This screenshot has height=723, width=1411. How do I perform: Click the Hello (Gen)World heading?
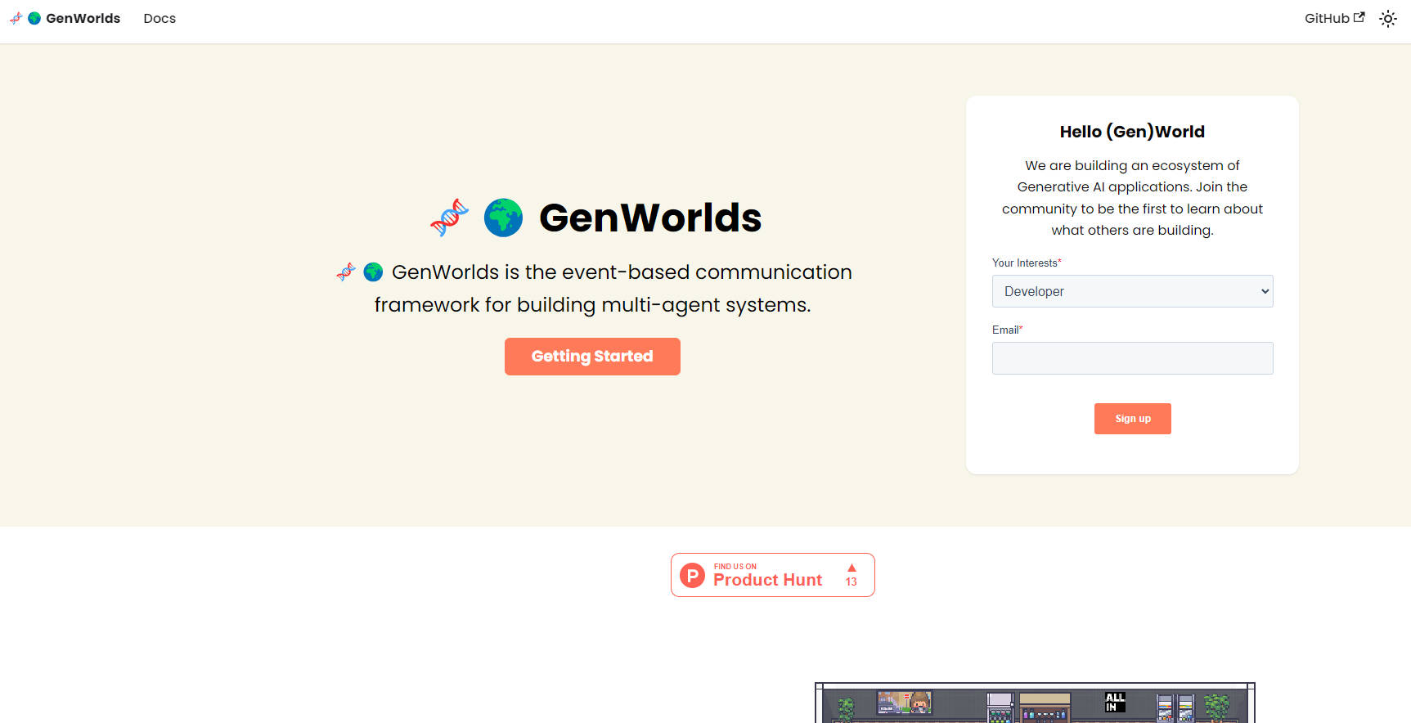(x=1132, y=132)
